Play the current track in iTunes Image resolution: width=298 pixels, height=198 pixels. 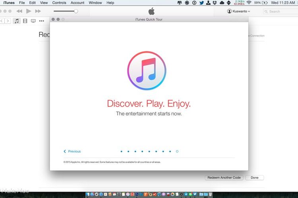point(29,11)
